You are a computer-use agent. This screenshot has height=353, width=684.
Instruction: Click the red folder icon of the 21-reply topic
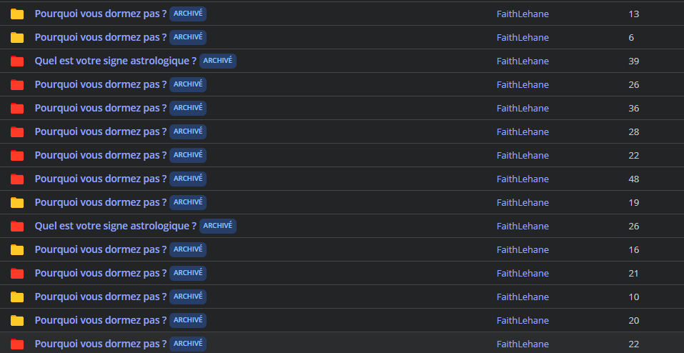[x=17, y=273]
